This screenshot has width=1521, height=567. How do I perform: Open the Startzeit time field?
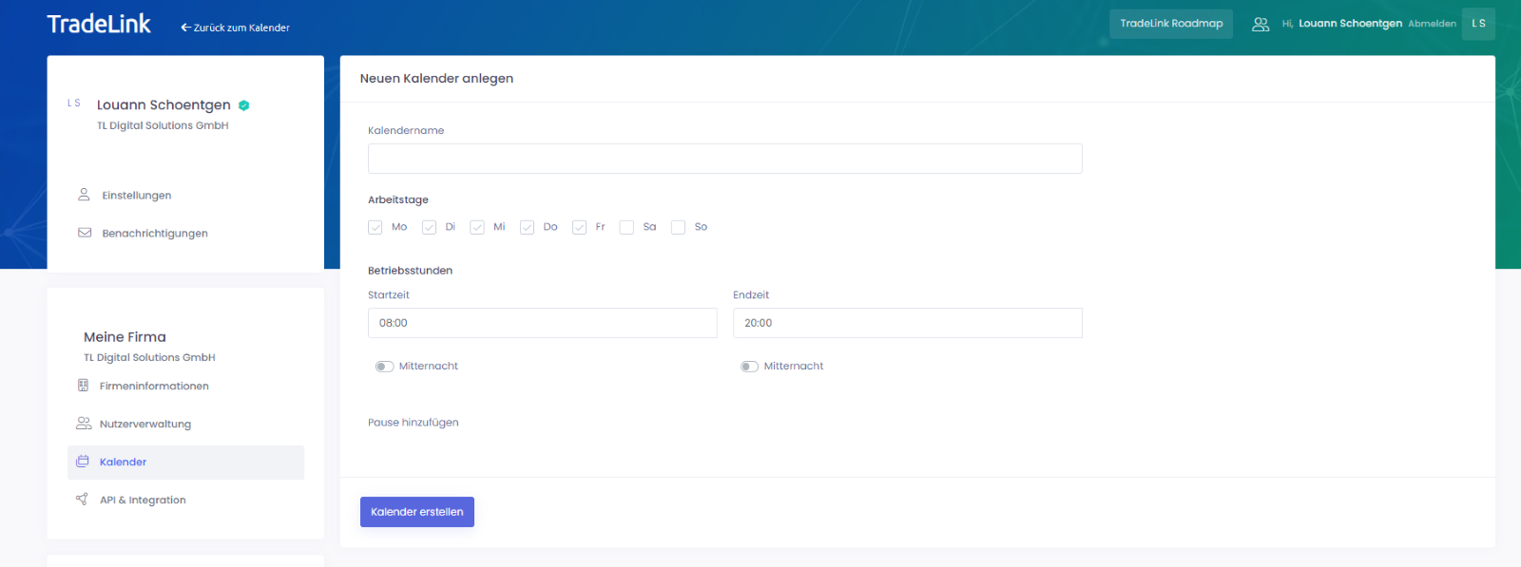[542, 323]
